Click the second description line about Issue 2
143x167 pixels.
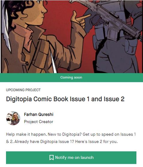click(x=62, y=141)
